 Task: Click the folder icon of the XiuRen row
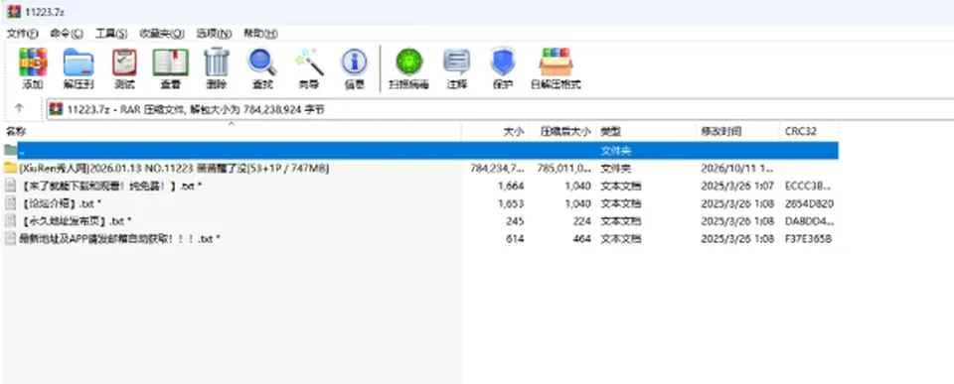tap(10, 168)
